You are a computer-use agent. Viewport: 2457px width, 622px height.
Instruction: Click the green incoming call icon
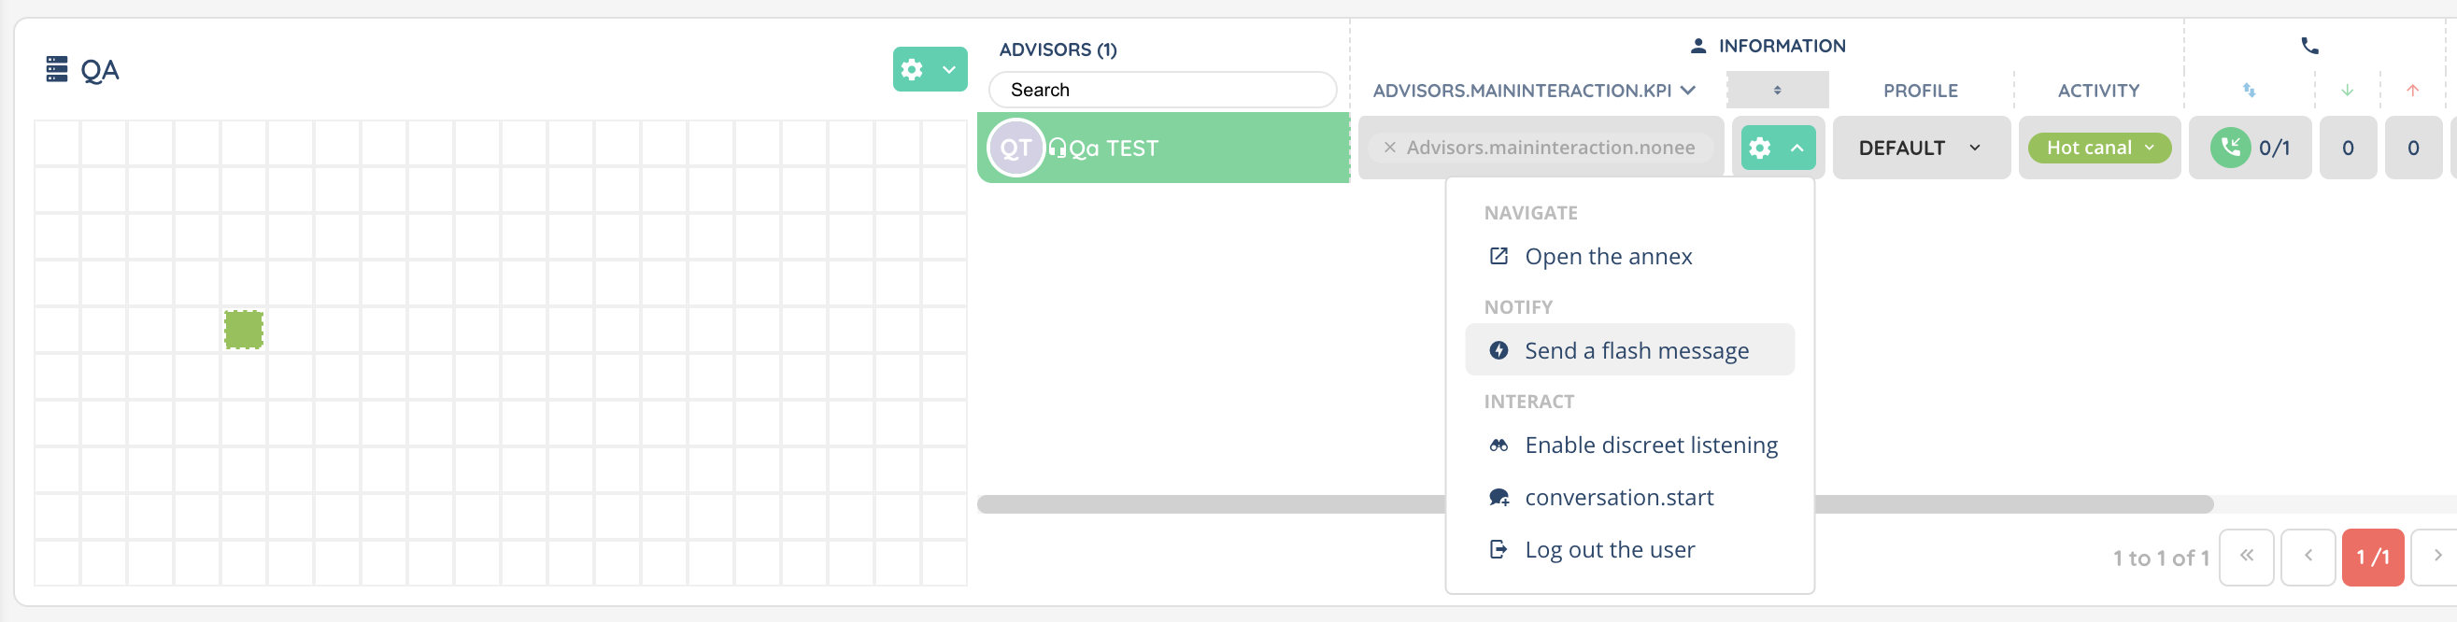(2229, 148)
